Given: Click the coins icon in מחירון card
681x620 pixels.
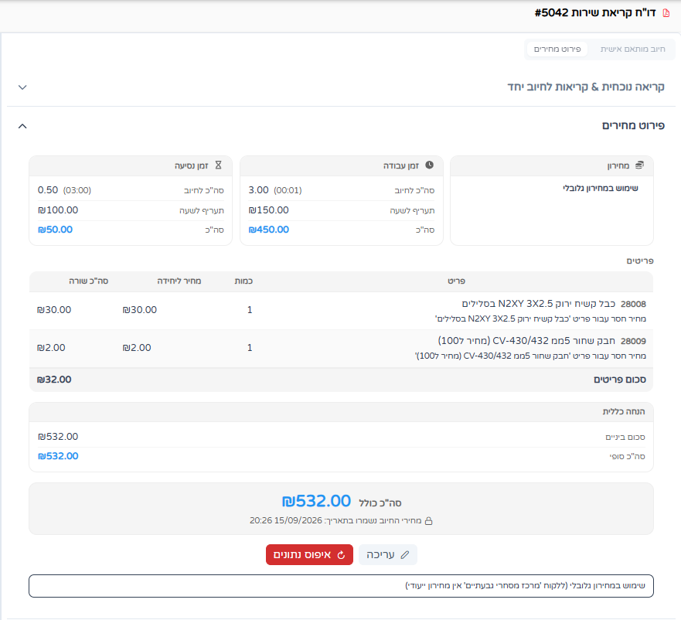Looking at the screenshot, I should pyautogui.click(x=639, y=165).
